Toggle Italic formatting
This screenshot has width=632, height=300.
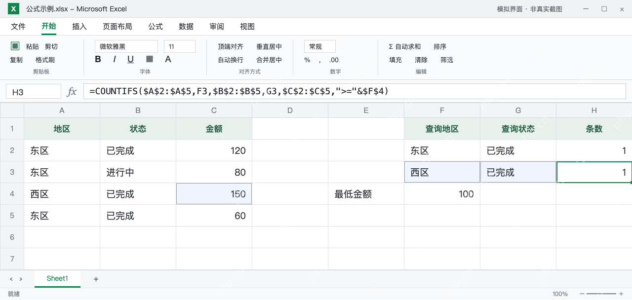[115, 59]
